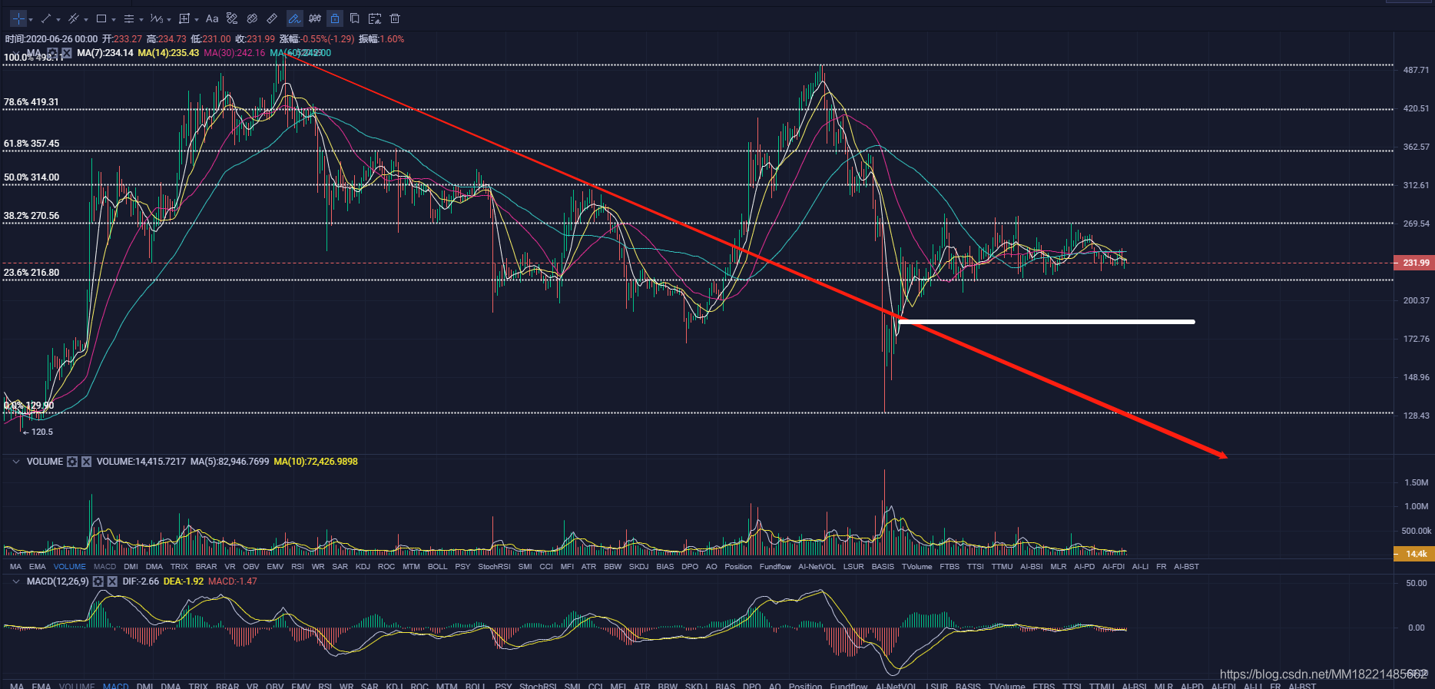
Task: Remove the VOLUME indicator with X
Action: tap(86, 462)
